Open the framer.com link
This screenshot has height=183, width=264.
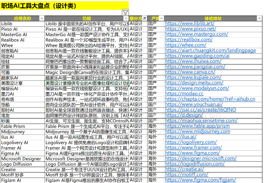coord(194,148)
